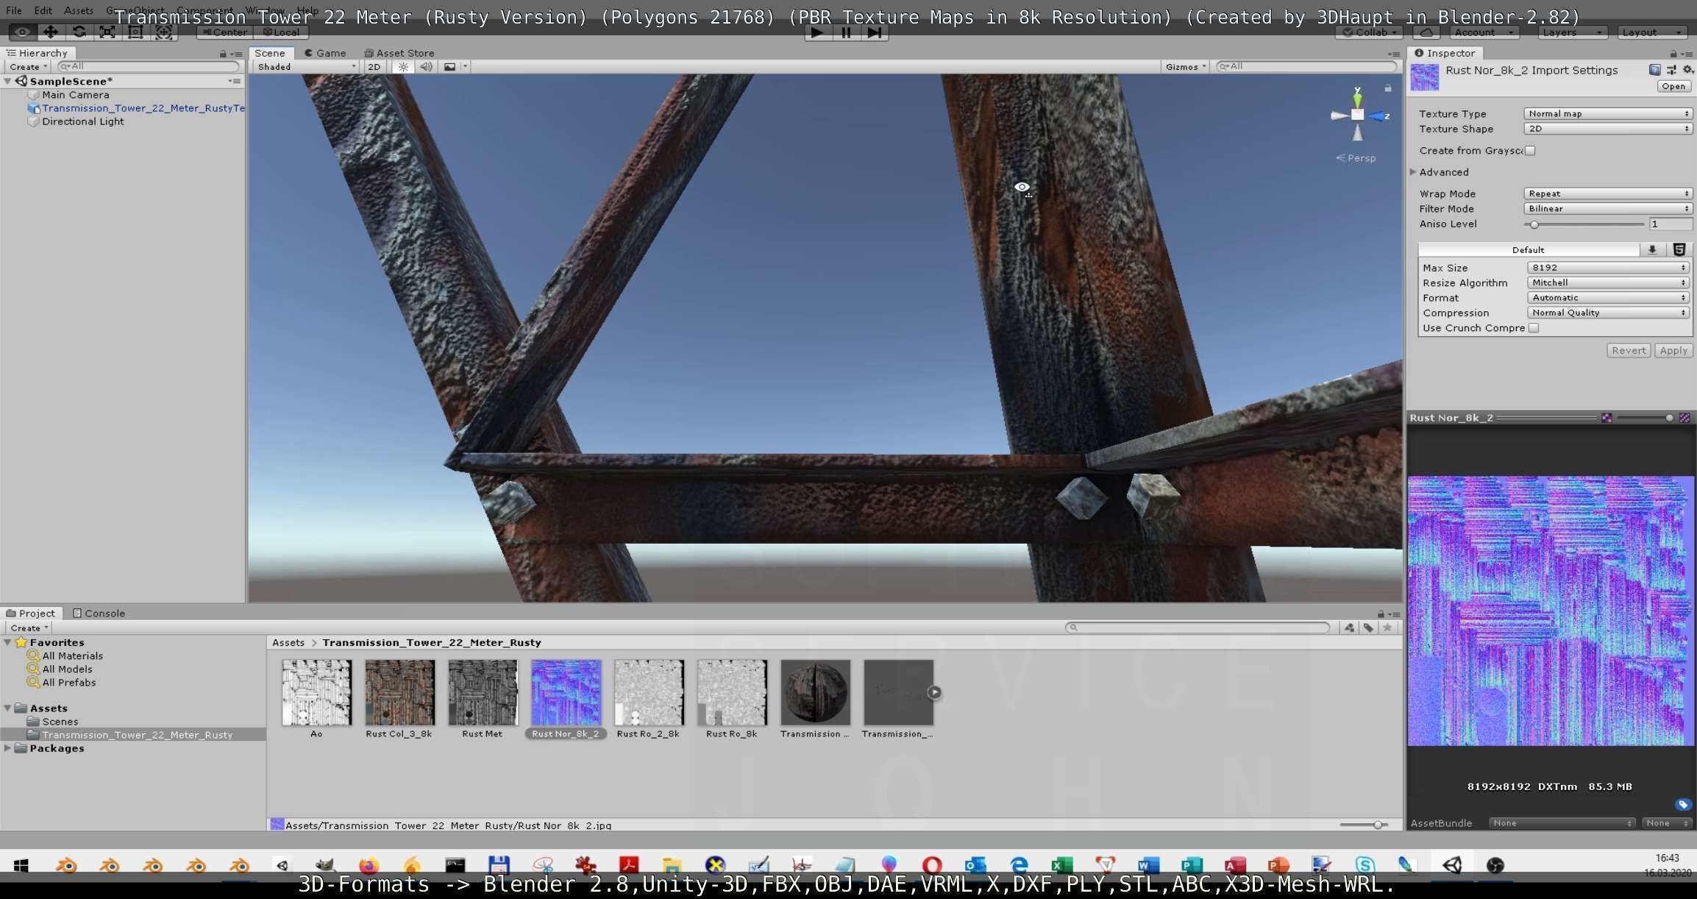
Task: Open the Edit menu
Action: coord(43,10)
